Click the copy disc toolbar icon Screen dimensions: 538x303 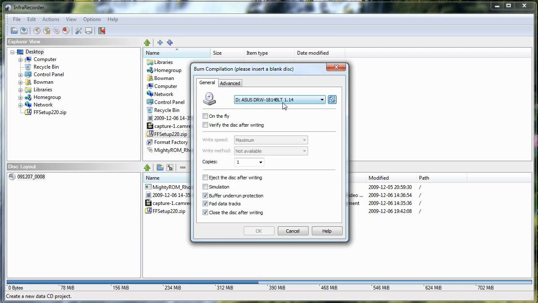56,30
